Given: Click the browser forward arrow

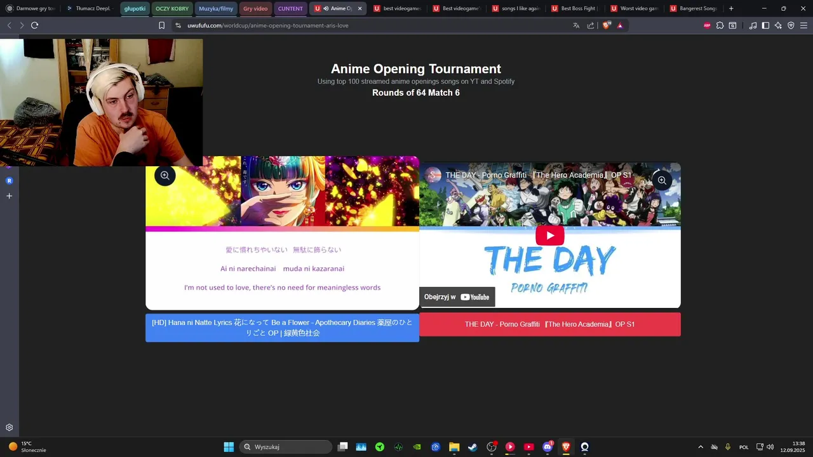Looking at the screenshot, I should tap(22, 25).
